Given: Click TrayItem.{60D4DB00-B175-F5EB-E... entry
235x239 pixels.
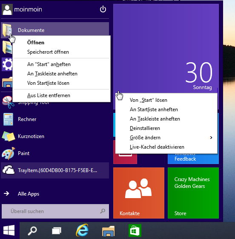Looking at the screenshot, I should click(x=55, y=170).
